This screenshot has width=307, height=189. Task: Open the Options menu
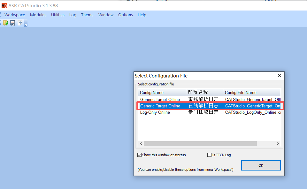coord(126,15)
